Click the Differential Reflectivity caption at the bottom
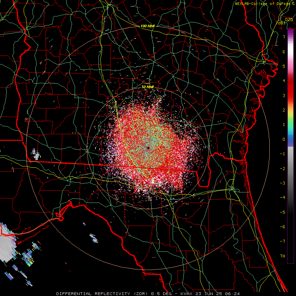 pyautogui.click(x=148, y=294)
